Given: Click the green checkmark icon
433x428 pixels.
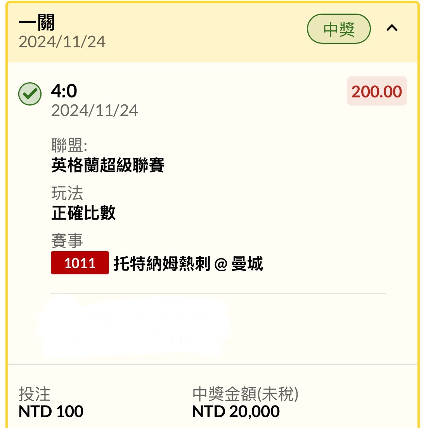Looking at the screenshot, I should click(30, 94).
